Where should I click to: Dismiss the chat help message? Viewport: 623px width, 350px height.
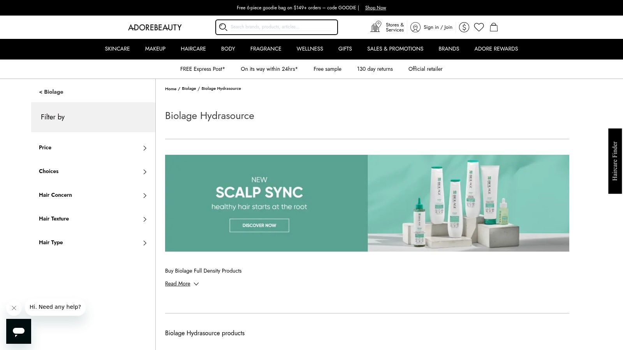pos(14,308)
